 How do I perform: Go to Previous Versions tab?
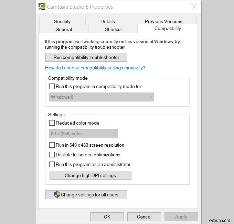pyautogui.click(x=163, y=21)
